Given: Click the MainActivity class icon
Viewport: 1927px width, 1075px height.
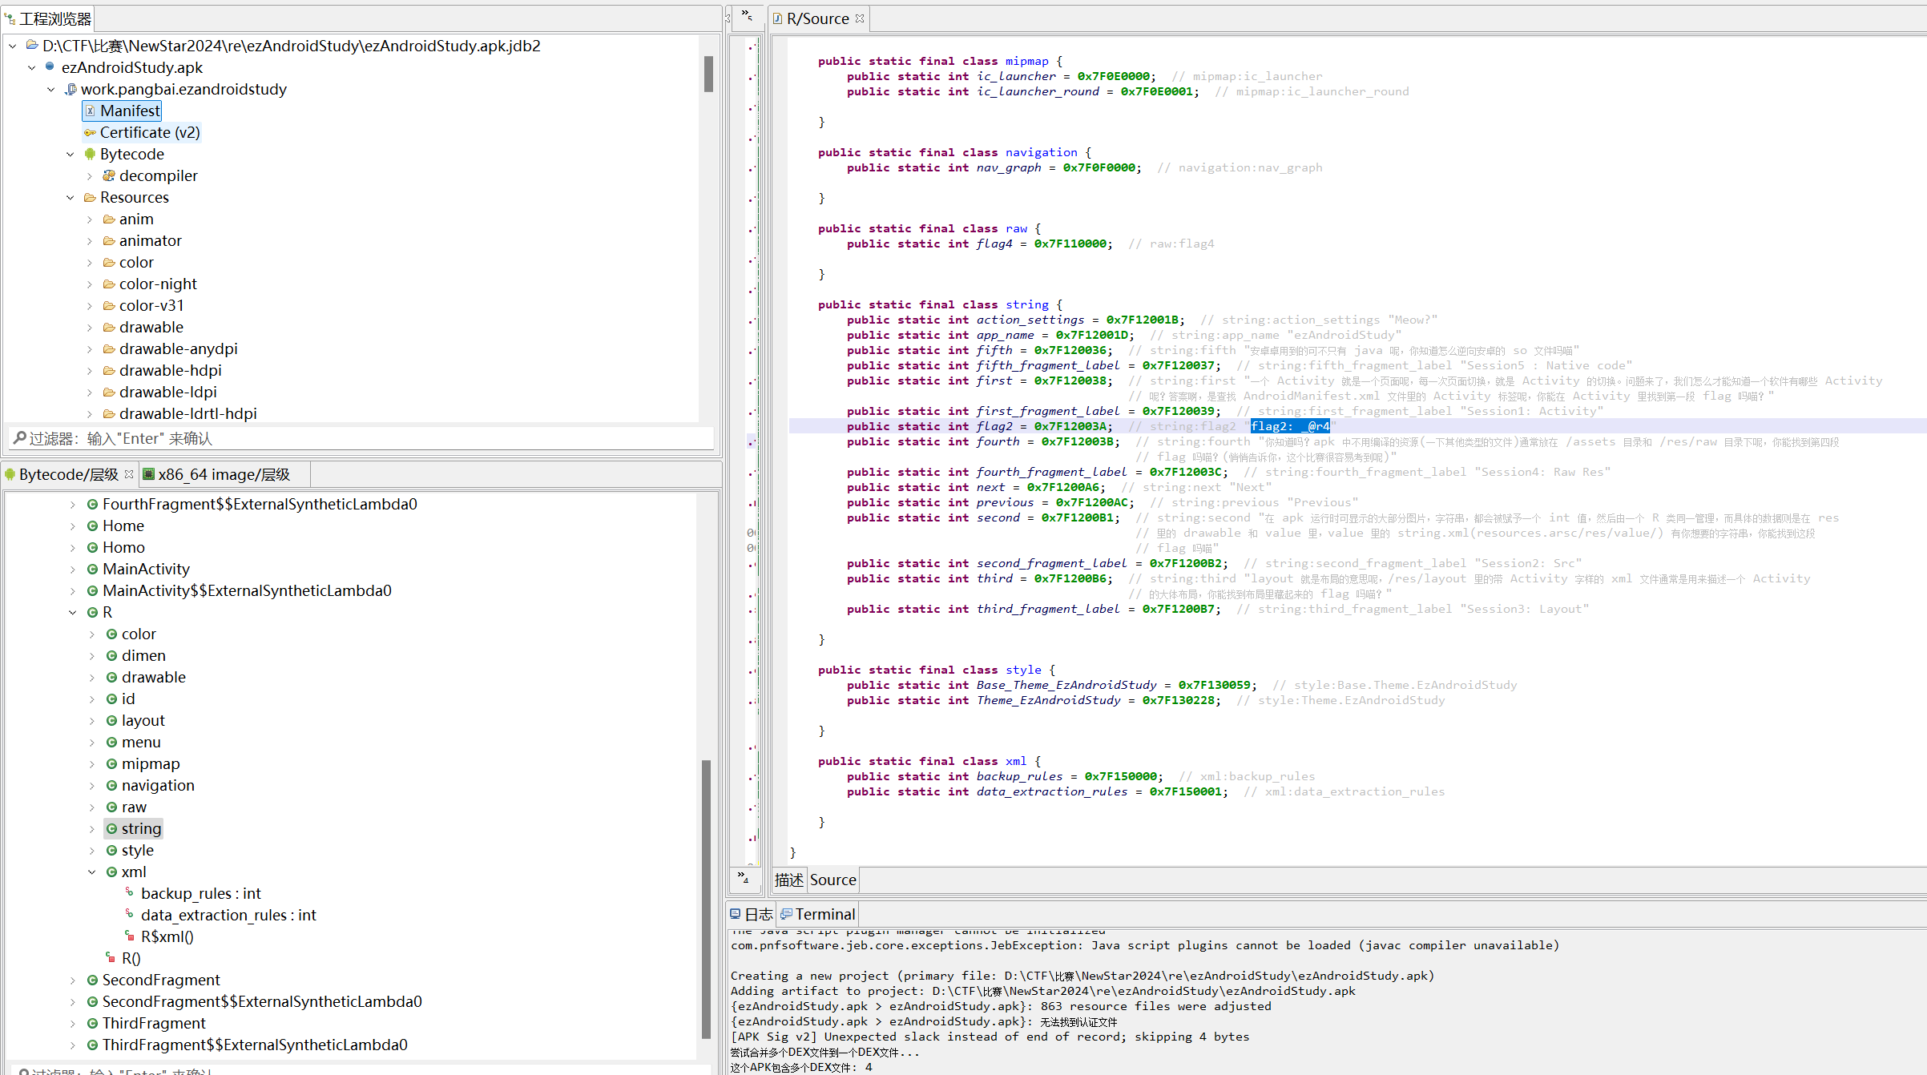Looking at the screenshot, I should click(x=93, y=570).
